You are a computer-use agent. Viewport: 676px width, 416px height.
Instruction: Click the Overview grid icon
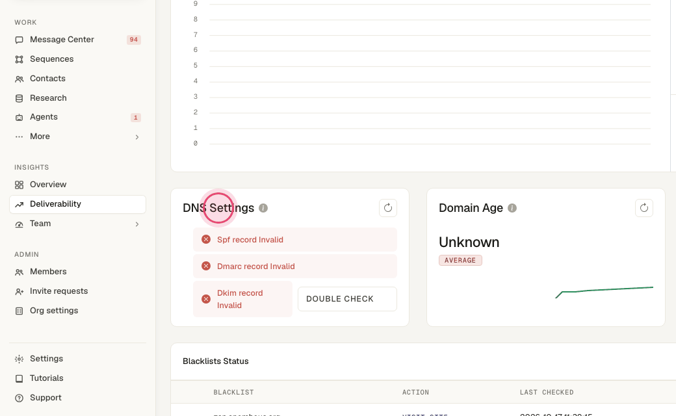19,185
